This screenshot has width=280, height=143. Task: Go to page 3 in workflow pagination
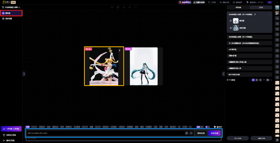point(260,80)
